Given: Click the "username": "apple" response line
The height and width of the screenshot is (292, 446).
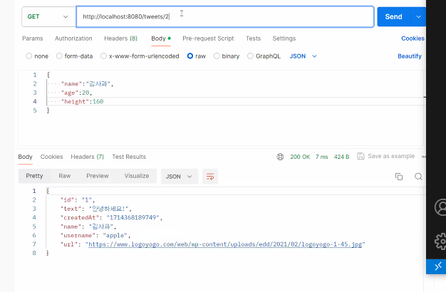Looking at the screenshot, I should [95, 236].
